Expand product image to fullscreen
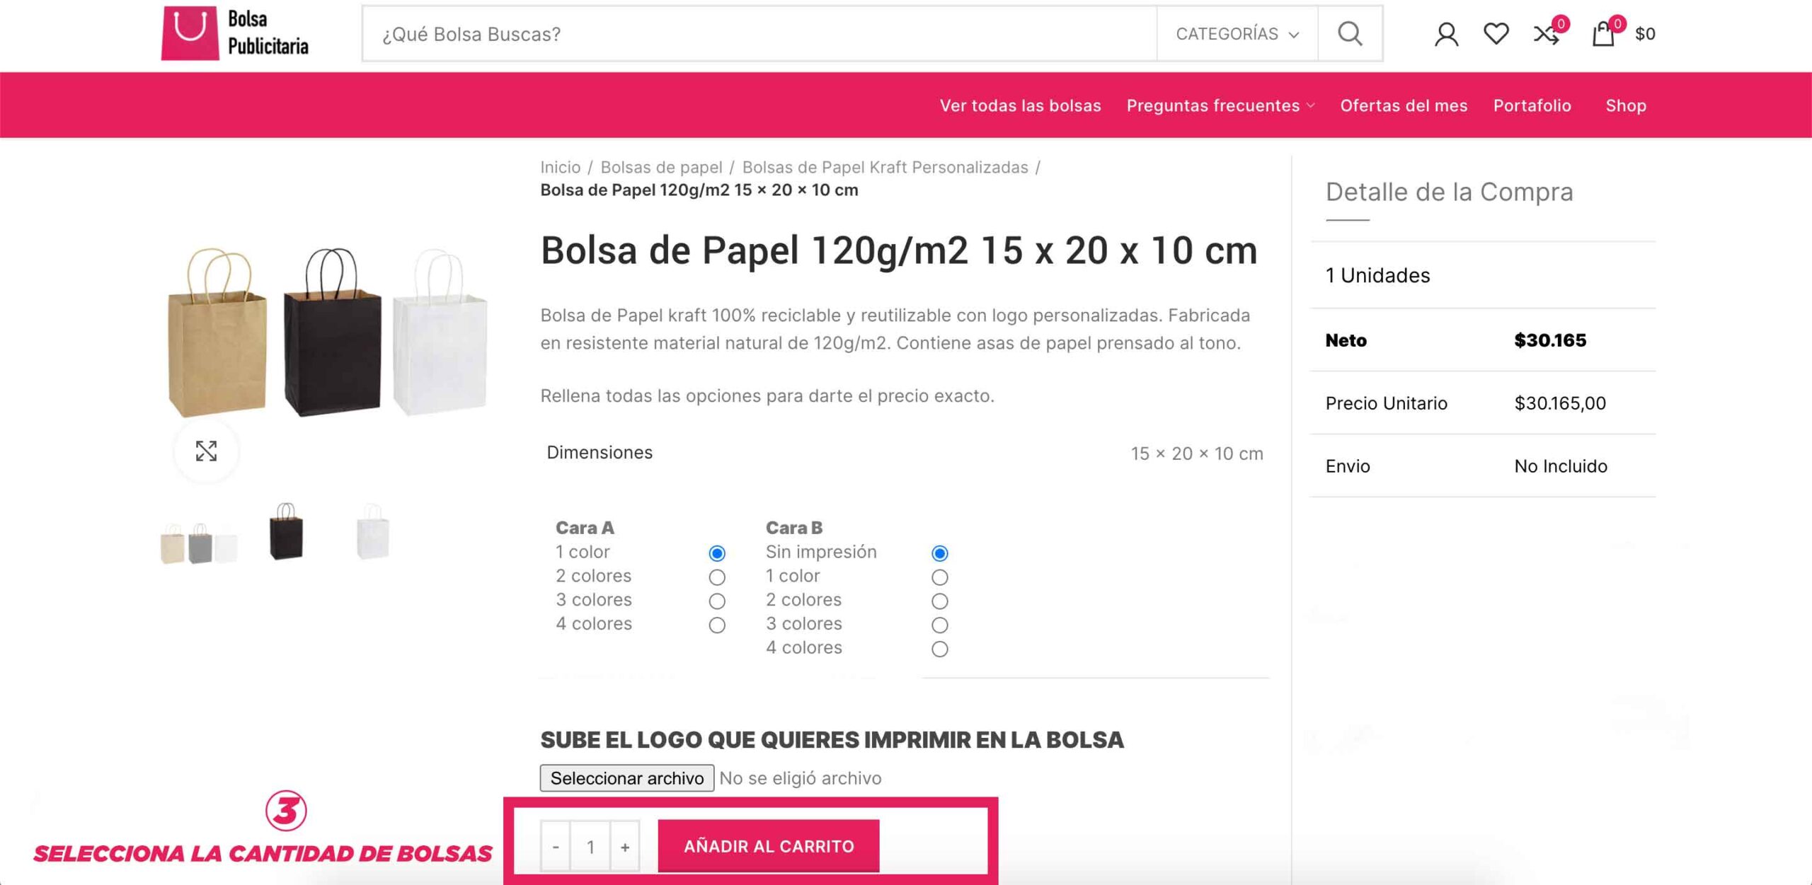The height and width of the screenshot is (885, 1812). [206, 451]
